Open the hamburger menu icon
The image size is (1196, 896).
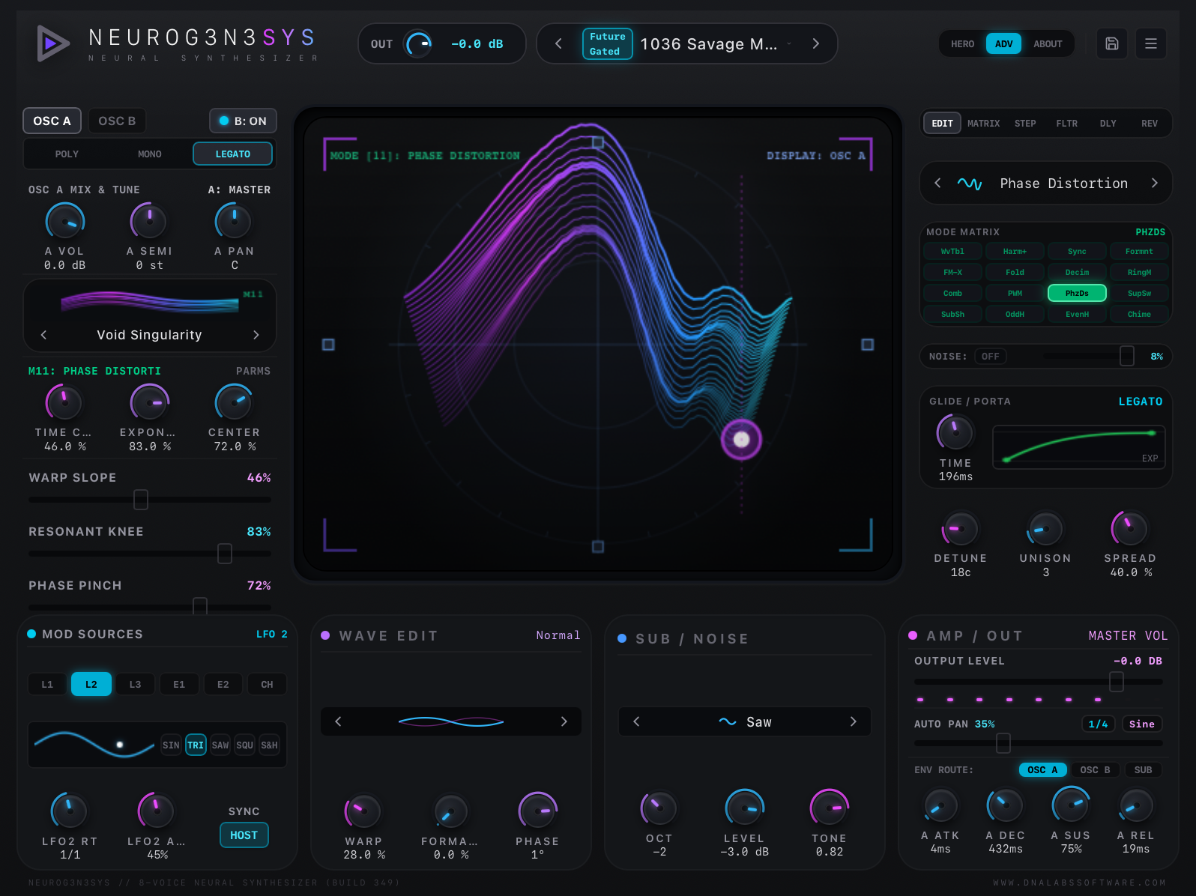pyautogui.click(x=1151, y=43)
